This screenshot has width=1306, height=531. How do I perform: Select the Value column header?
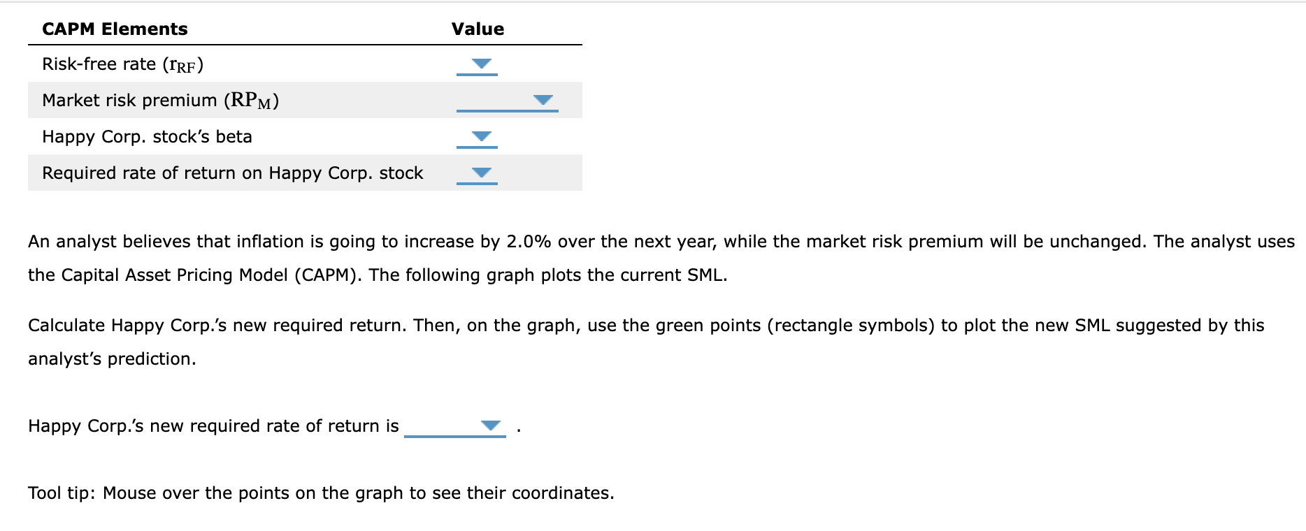click(477, 29)
